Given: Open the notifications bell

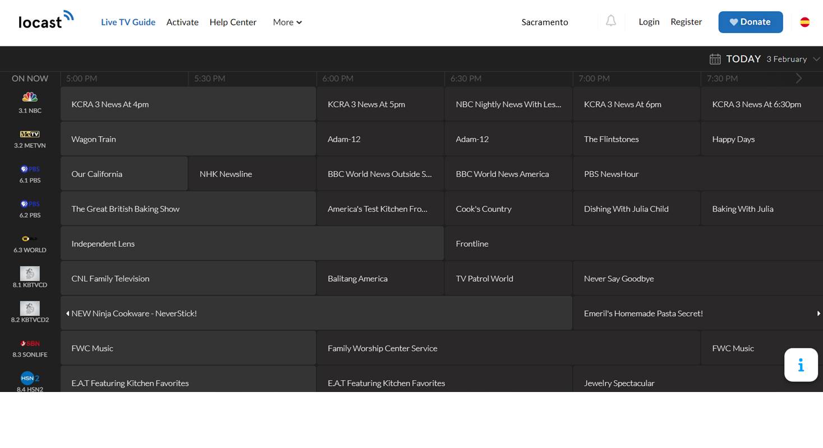Looking at the screenshot, I should 611,21.
